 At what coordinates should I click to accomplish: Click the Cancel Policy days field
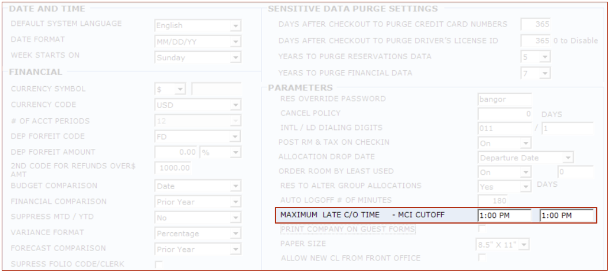point(505,114)
